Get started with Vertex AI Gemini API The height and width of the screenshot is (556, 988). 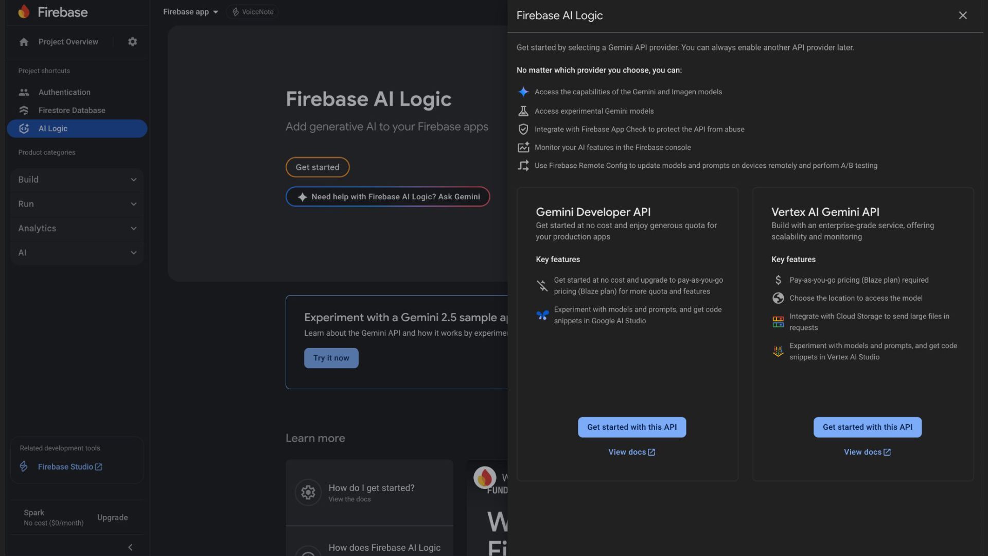coord(867,427)
